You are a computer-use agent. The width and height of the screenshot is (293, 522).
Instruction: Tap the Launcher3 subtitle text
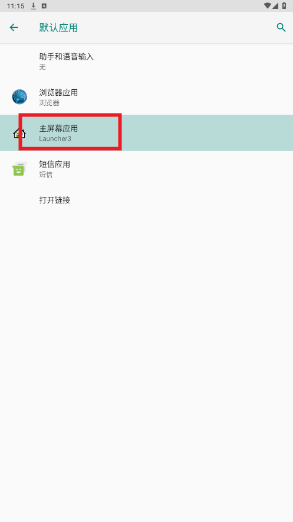55,138
